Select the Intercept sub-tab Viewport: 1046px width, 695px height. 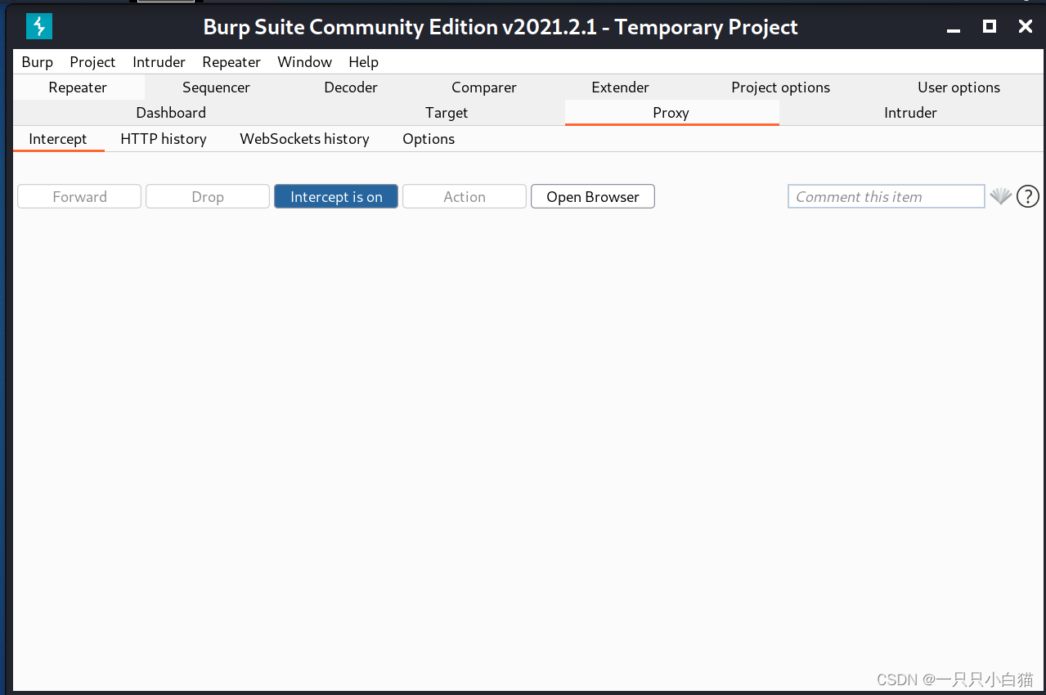[58, 139]
